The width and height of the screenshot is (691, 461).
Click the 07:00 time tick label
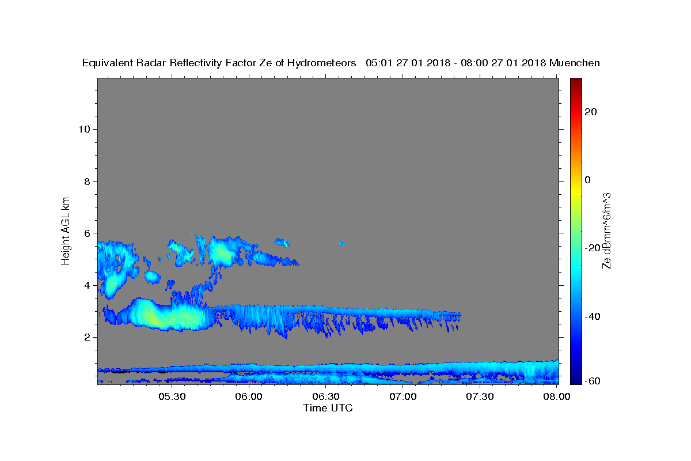point(403,396)
